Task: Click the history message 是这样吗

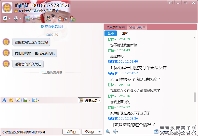Action: click(x=117, y=56)
